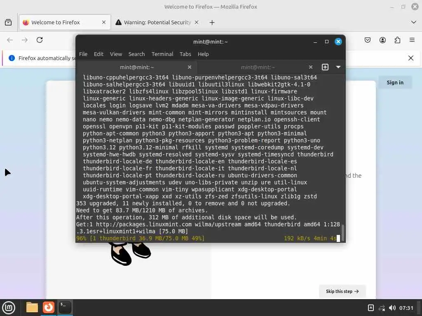The image size is (422, 316).
Task: Open the notifications tray icon
Action: pyautogui.click(x=370, y=308)
